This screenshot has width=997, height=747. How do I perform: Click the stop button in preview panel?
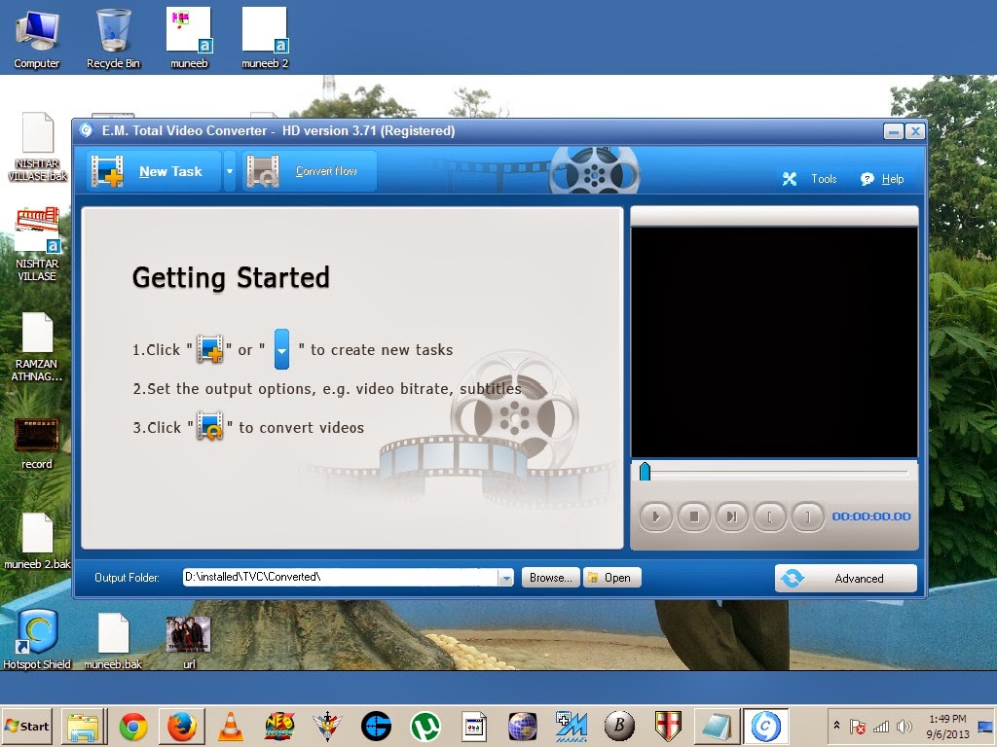coord(693,516)
